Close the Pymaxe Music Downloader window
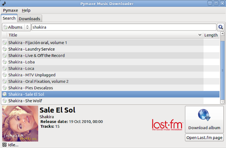Viewport: 226px width, 148px height. coord(222,3)
